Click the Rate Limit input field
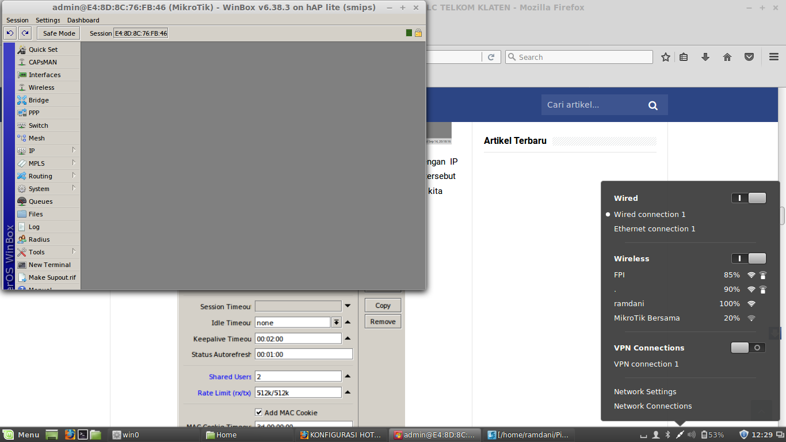This screenshot has height=442, width=786. click(x=298, y=393)
